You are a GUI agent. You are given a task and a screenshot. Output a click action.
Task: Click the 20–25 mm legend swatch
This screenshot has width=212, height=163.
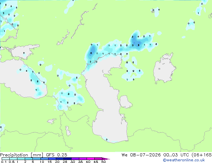pyautogui.click(x=60, y=159)
